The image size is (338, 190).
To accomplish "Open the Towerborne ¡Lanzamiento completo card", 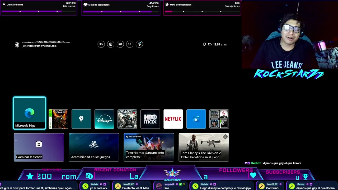I will coord(149,147).
